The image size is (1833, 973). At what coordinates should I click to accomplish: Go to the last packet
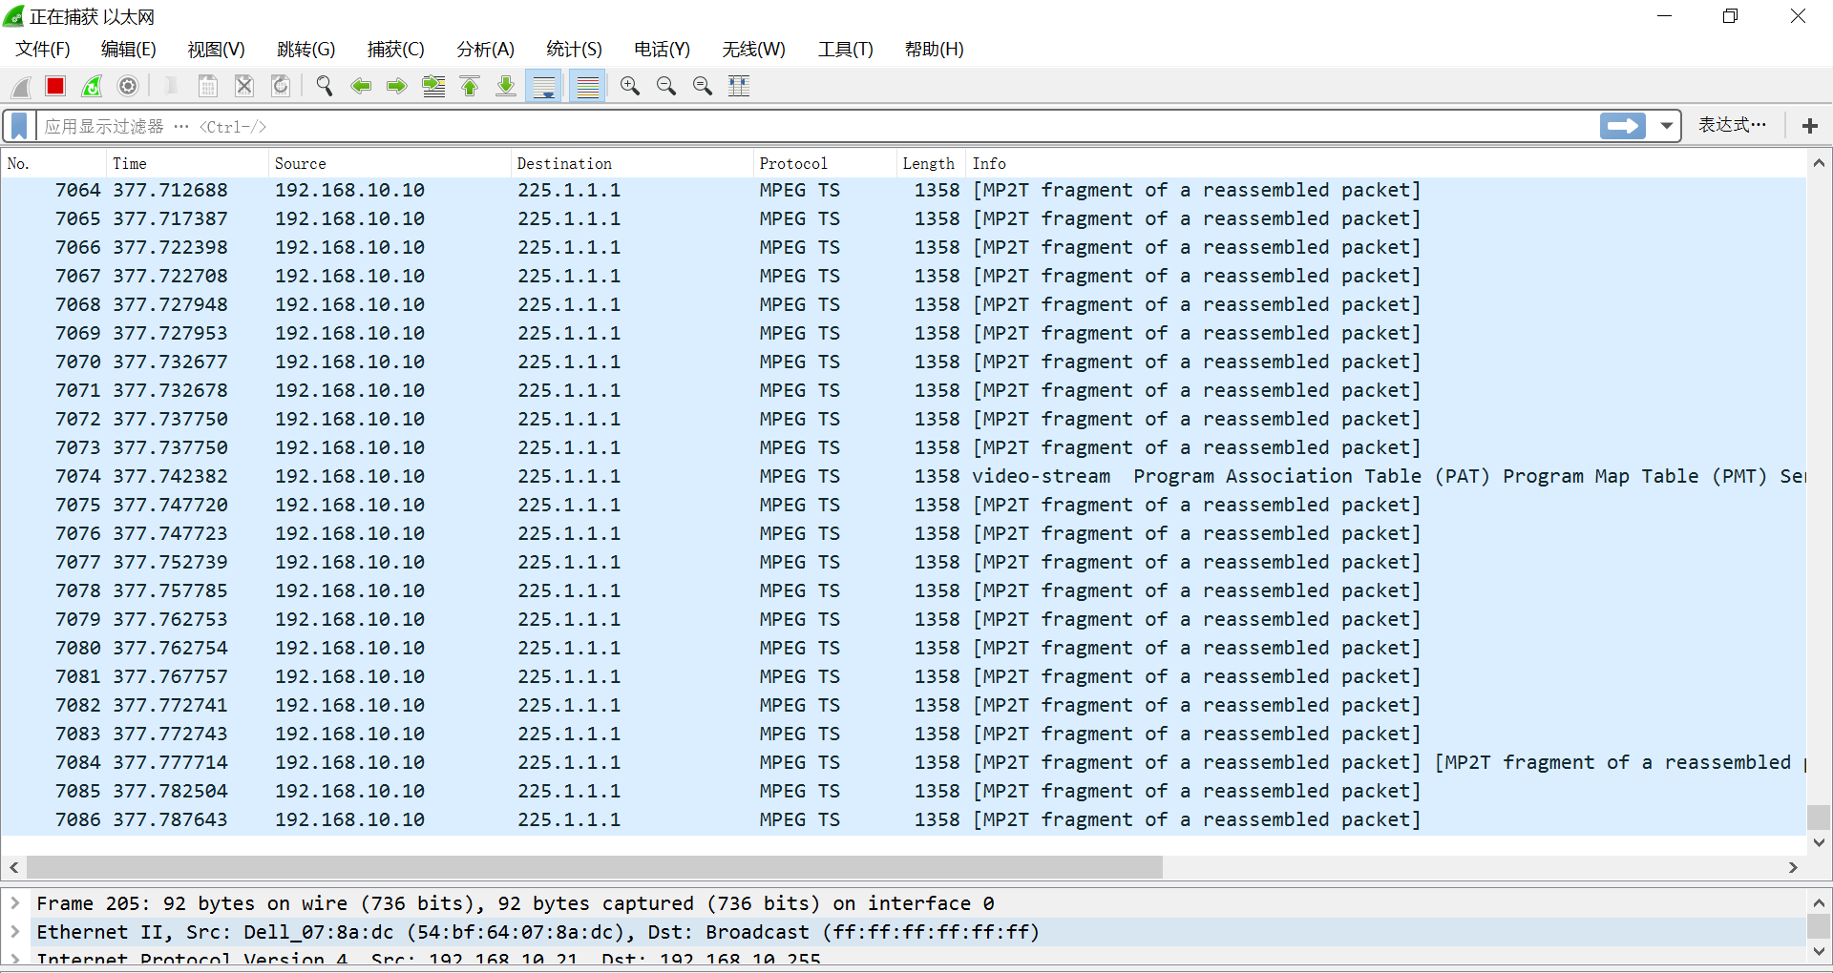tap(506, 87)
